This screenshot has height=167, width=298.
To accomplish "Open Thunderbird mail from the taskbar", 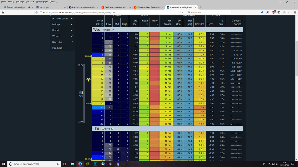I will point(103,164).
